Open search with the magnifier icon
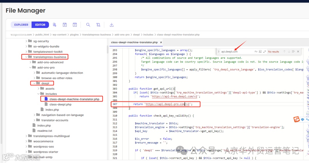Viewport: 309px width, 163px height. click(88, 25)
